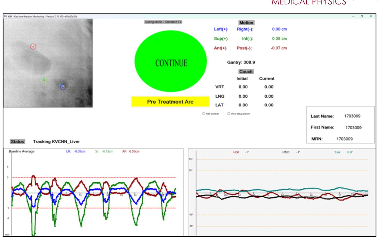379x247 pixels.
Task: Click the MRN value 1703009
Action: coord(344,139)
